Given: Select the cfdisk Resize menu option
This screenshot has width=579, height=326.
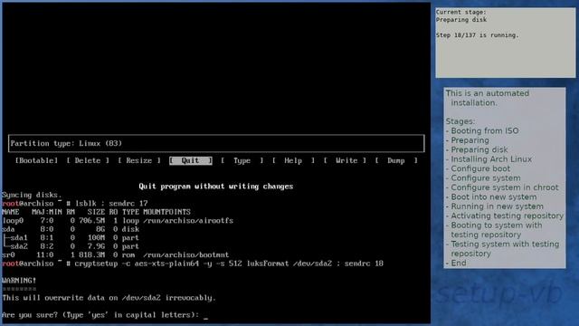Looking at the screenshot, I should (138, 160).
